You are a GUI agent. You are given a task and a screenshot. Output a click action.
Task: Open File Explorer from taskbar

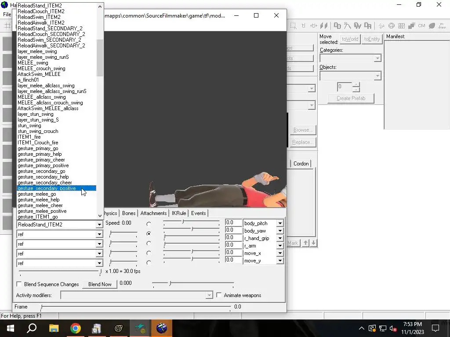click(54, 328)
